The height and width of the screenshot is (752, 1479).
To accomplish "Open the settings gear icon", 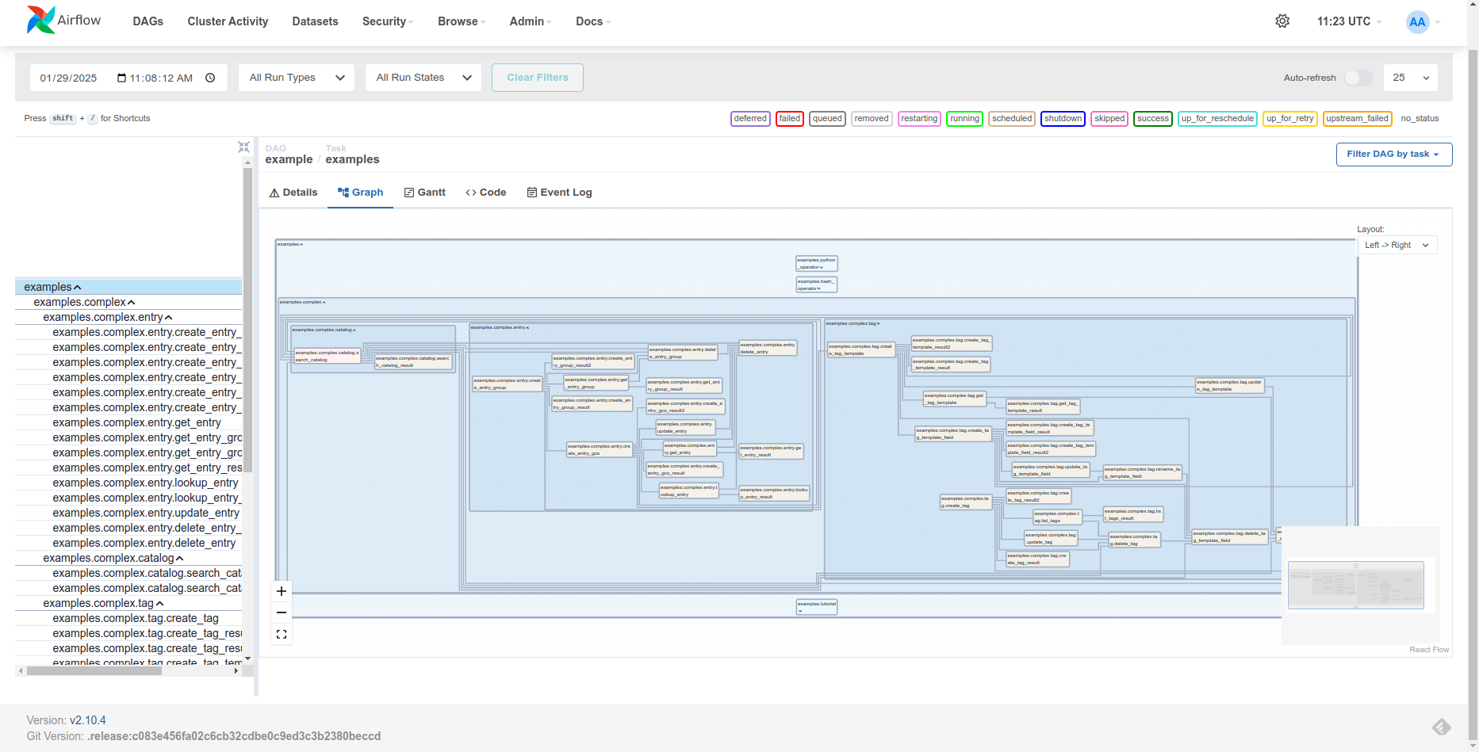I will pos(1282,21).
